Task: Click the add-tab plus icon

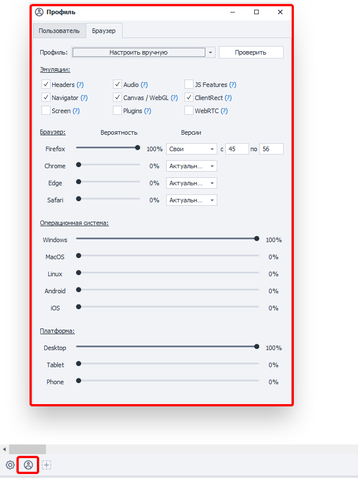Action: [47, 465]
